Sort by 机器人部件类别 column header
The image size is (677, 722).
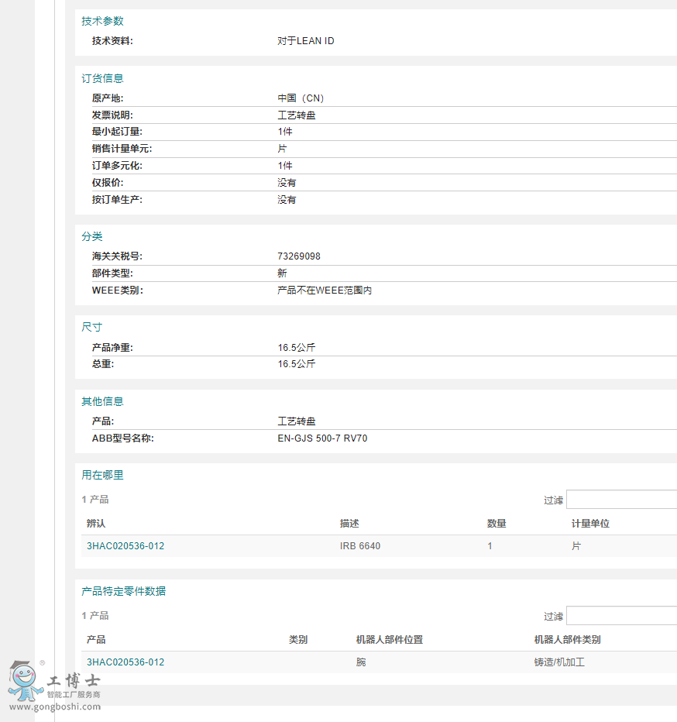(x=567, y=640)
